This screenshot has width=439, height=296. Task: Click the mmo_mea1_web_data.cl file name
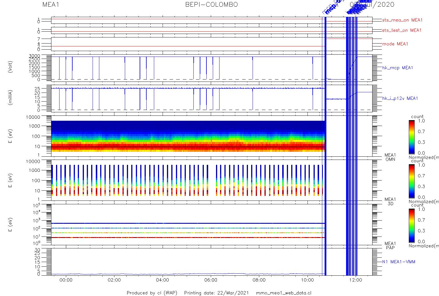(284, 293)
